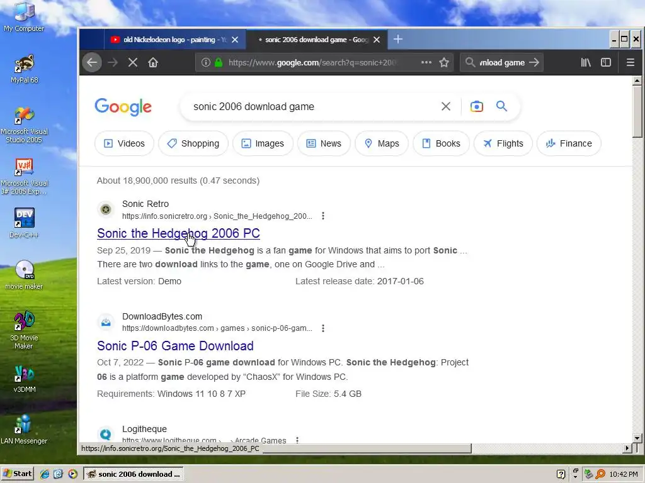This screenshot has height=483, width=645.
Task: Click into the Google search input field
Action: tap(312, 106)
